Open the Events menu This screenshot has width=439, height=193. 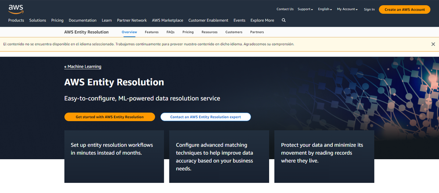click(239, 21)
